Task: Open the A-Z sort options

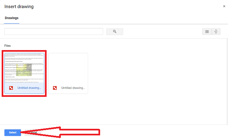Action: point(216,32)
